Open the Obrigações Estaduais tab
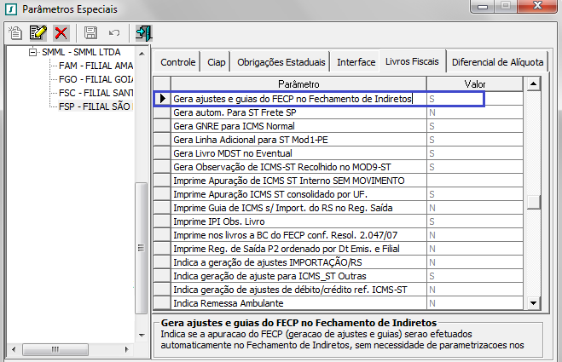Viewport: 562px width, 362px height. (x=281, y=62)
